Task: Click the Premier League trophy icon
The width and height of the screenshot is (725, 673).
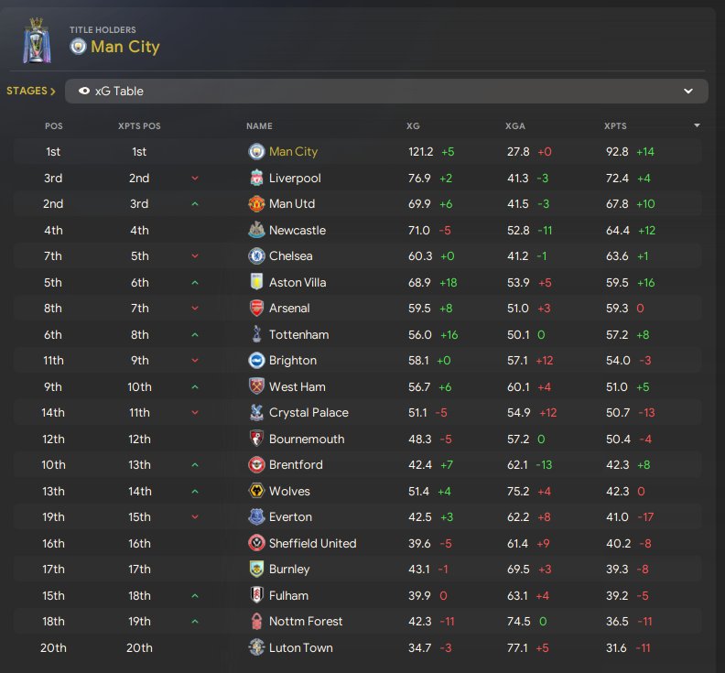Action: (37, 41)
